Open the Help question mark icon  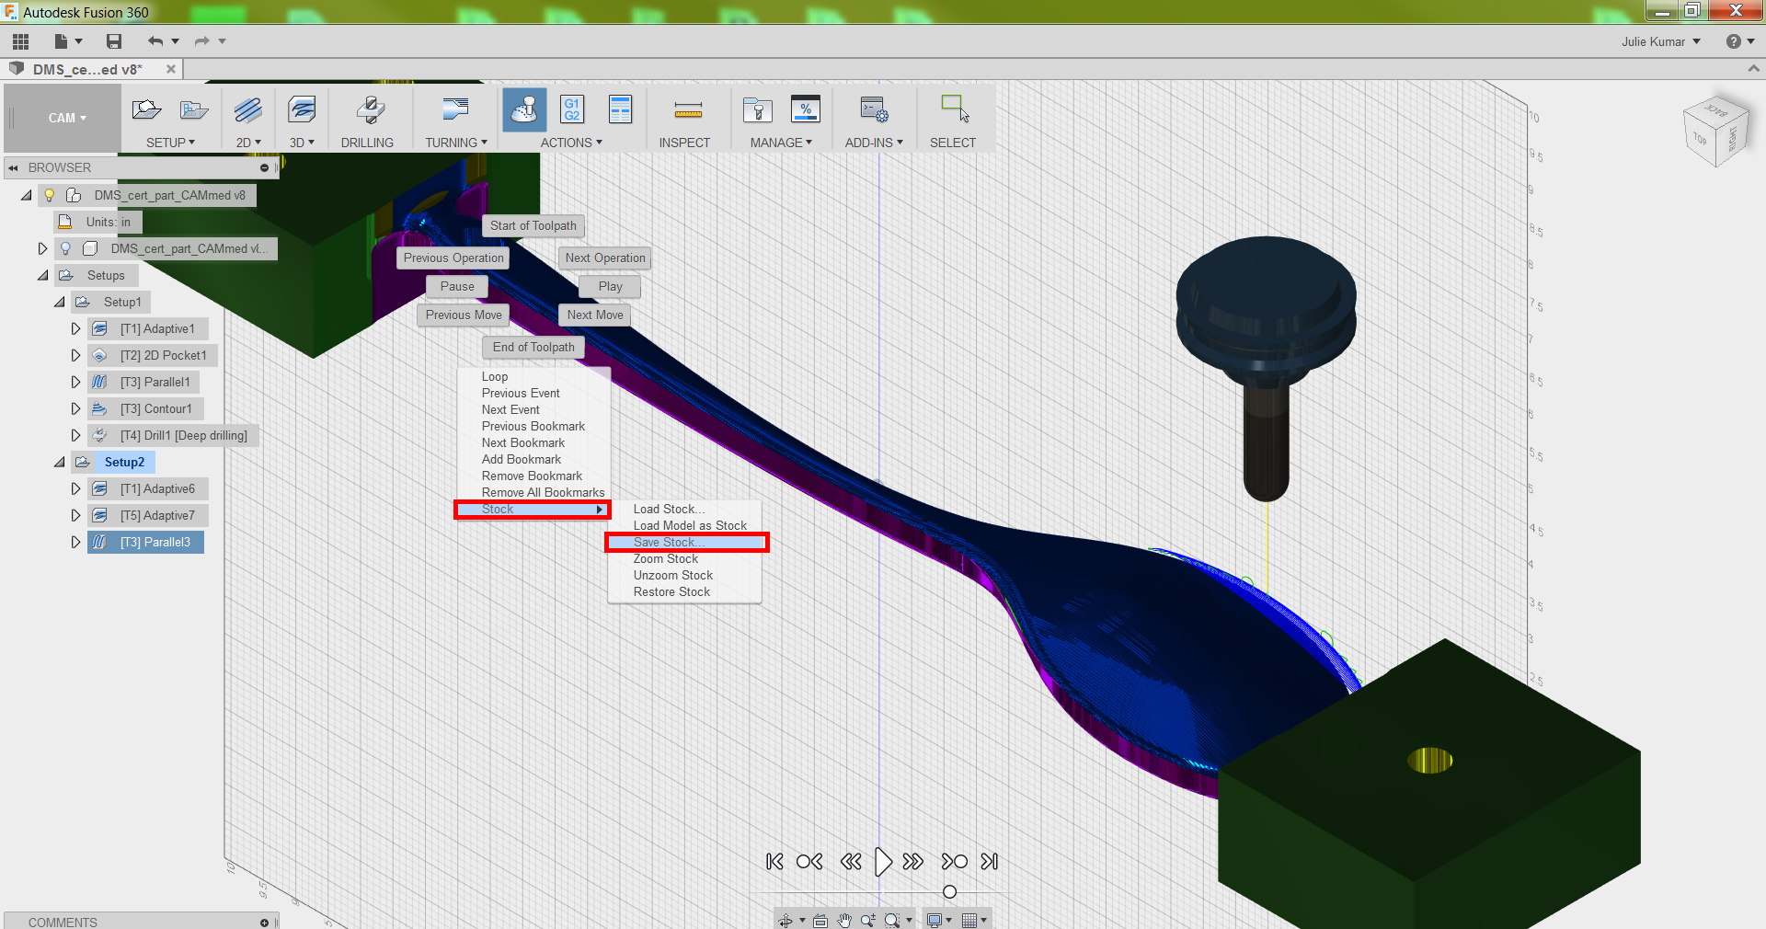(x=1734, y=41)
